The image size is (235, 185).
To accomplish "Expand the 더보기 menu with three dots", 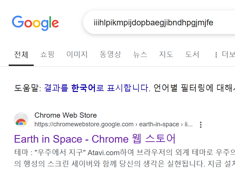I will 225,54.
